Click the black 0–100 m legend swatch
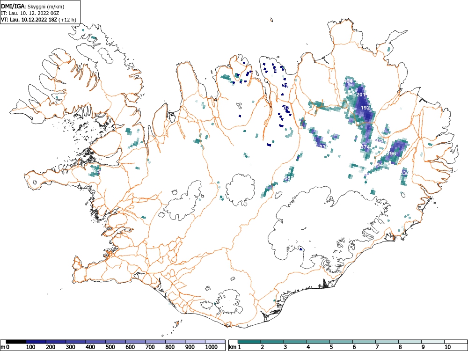This screenshot has height=351, width=468. pos(16,342)
